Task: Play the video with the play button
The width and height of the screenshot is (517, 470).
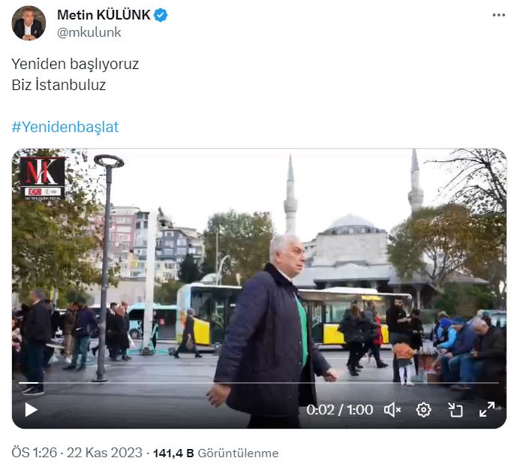Action: pyautogui.click(x=31, y=410)
